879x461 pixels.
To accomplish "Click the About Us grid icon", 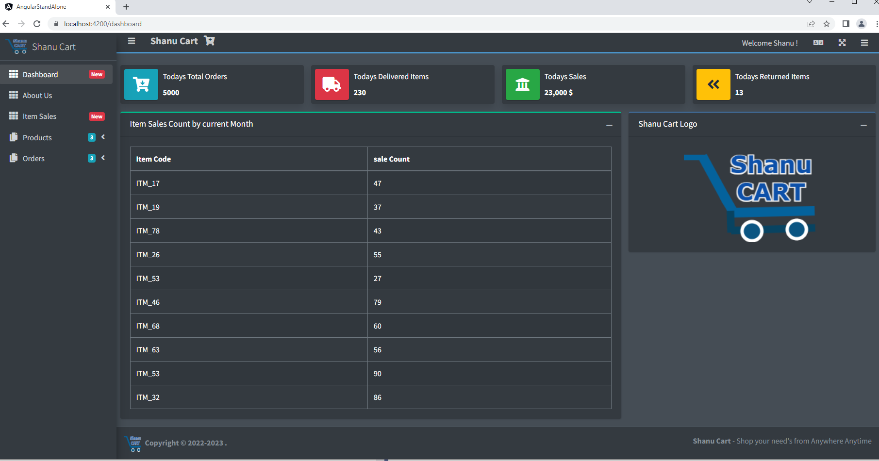I will [14, 95].
